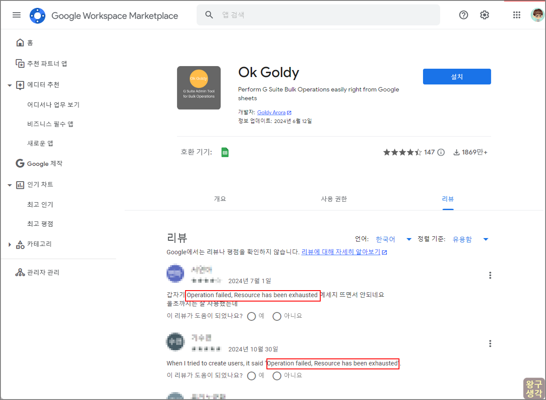This screenshot has height=400, width=546.
Task: Open the Google apps grid icon
Action: tap(517, 15)
